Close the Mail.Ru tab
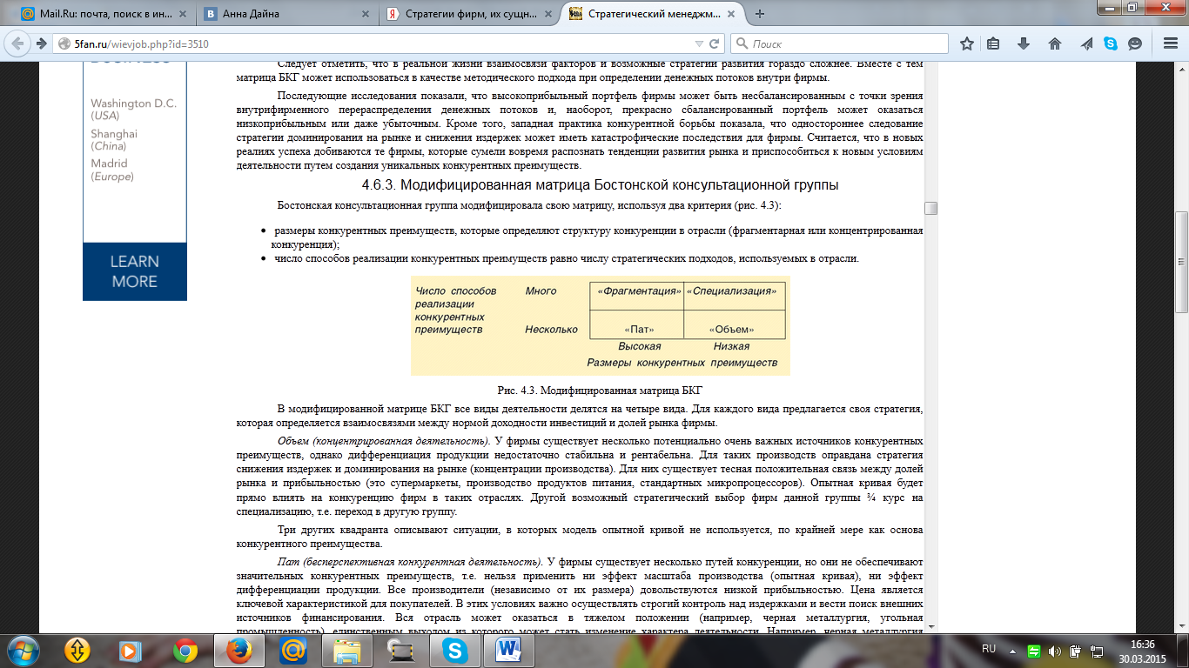The width and height of the screenshot is (1189, 668). coord(182,13)
